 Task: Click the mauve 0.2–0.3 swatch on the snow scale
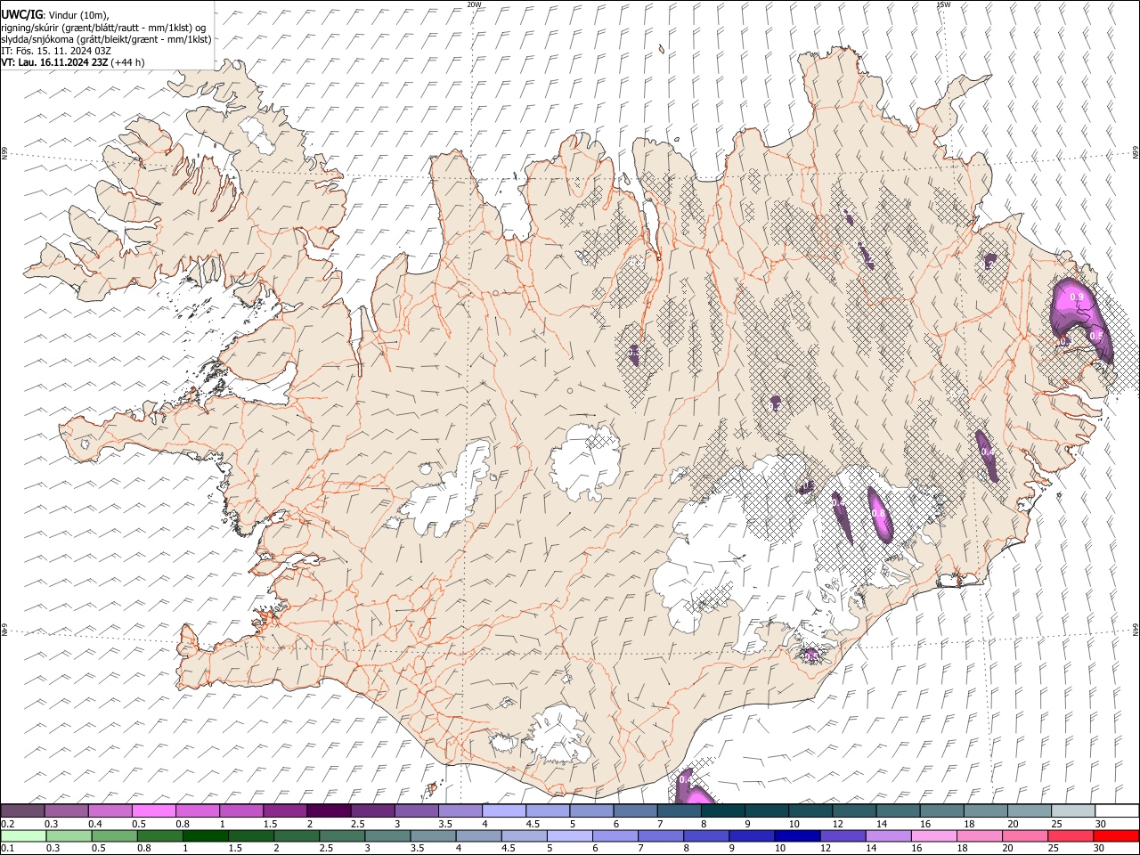(x=22, y=810)
